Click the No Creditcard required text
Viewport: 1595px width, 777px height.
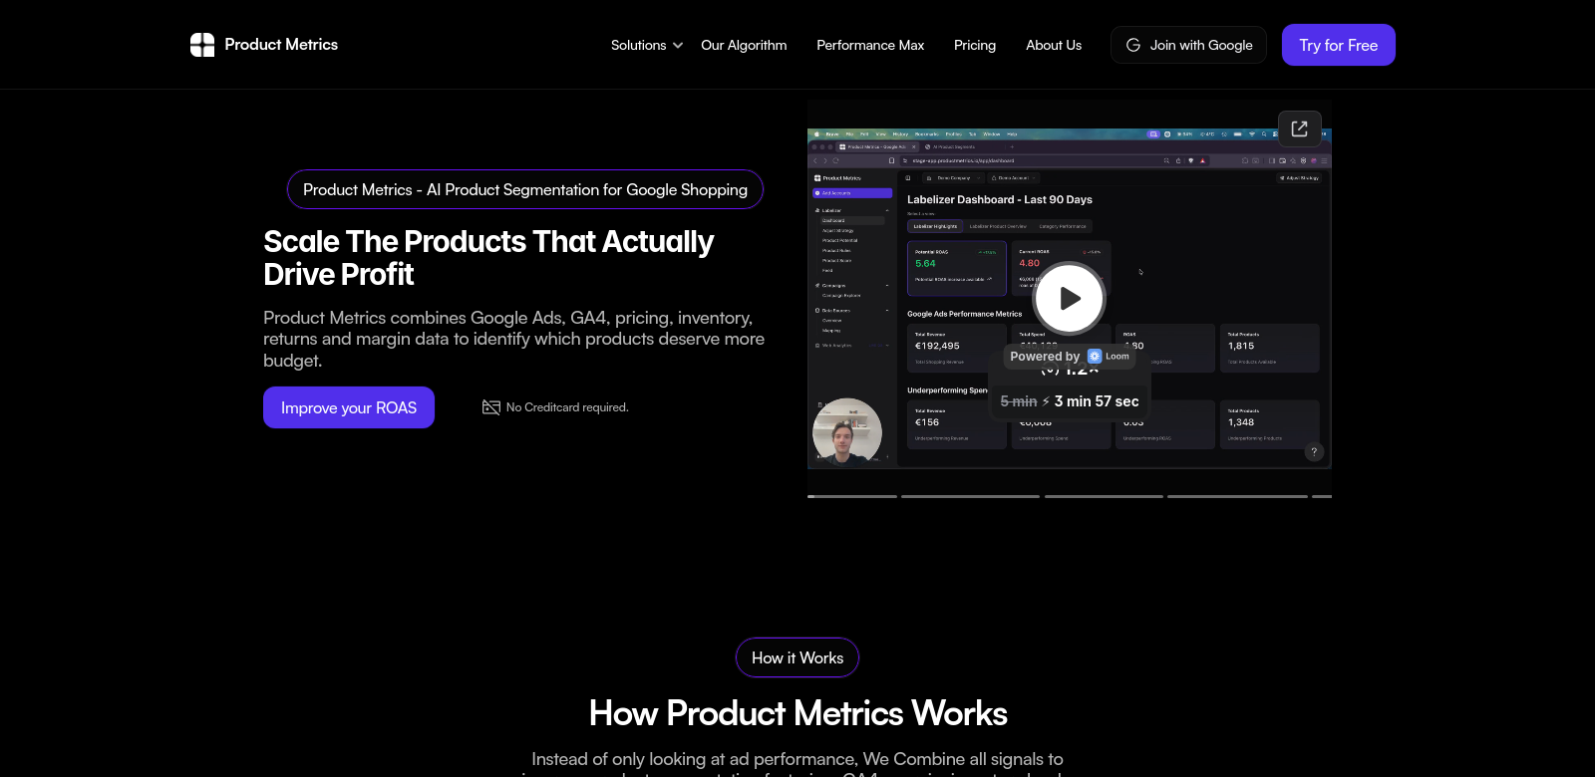[x=567, y=407]
